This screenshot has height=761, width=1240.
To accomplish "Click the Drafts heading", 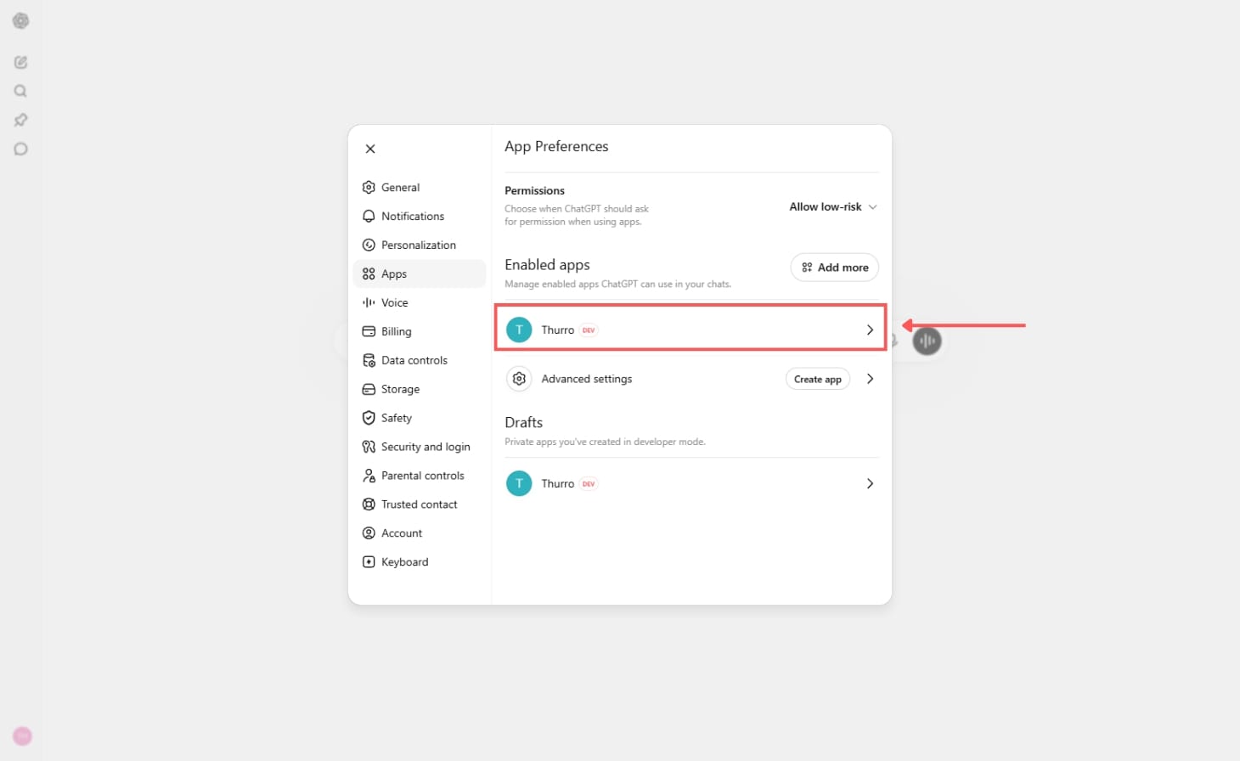I will (x=523, y=423).
